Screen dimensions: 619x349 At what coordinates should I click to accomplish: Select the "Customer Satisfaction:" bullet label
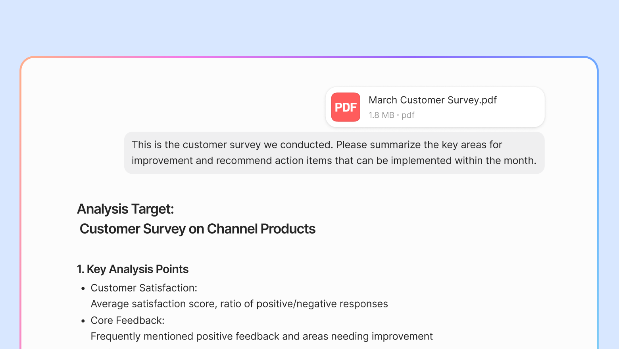[x=144, y=288]
